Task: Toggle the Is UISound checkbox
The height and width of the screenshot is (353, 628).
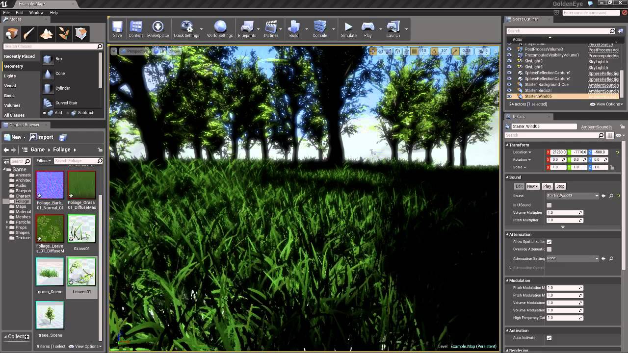Action: point(549,205)
